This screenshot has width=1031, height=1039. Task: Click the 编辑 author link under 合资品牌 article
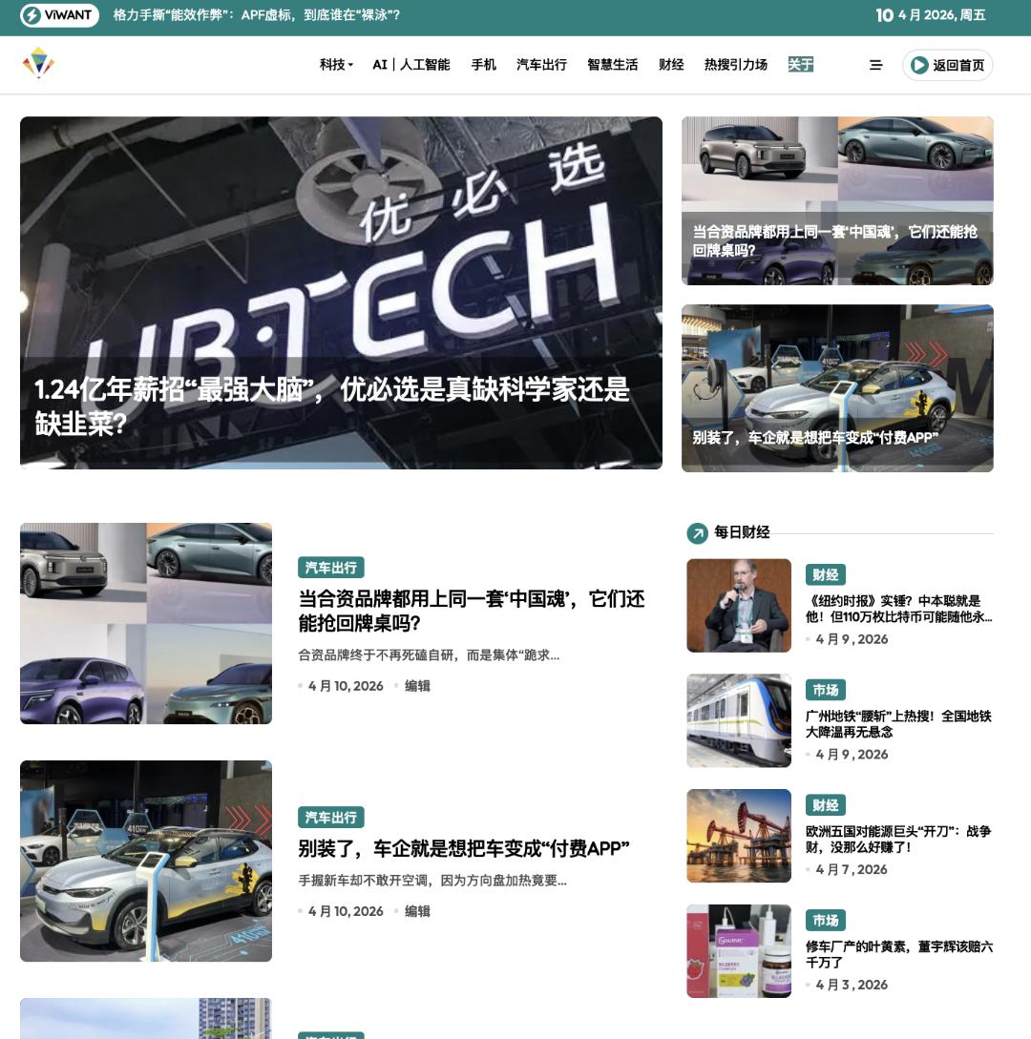tap(417, 686)
